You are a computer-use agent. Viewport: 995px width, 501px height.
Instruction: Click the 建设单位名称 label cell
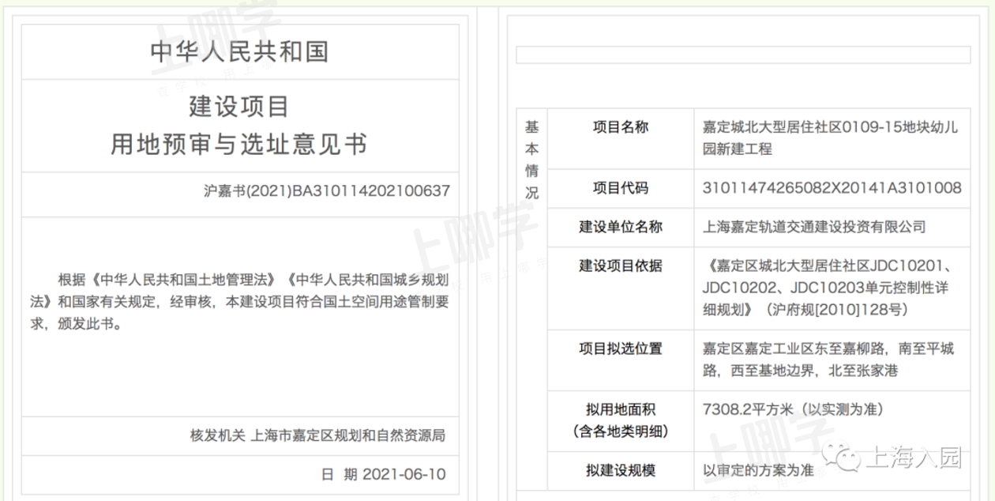tap(621, 227)
